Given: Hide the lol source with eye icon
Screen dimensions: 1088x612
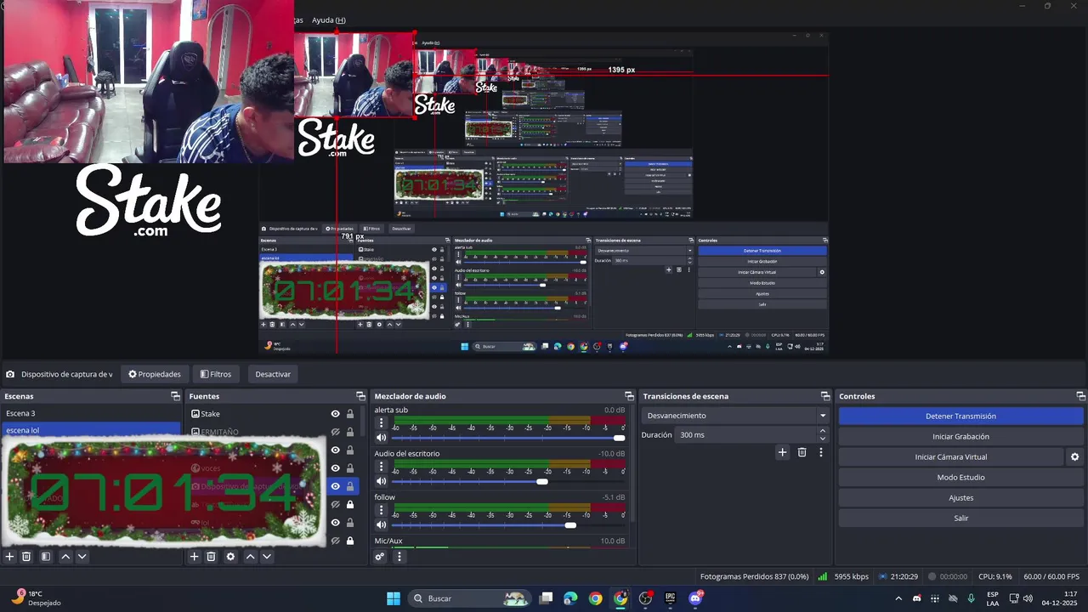Looking at the screenshot, I should (336, 523).
